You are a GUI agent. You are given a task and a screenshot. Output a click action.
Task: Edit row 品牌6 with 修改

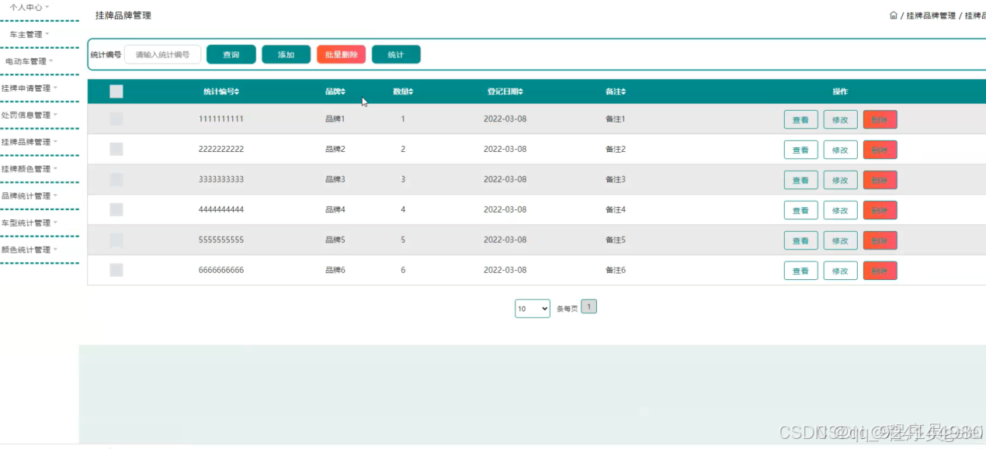point(840,271)
